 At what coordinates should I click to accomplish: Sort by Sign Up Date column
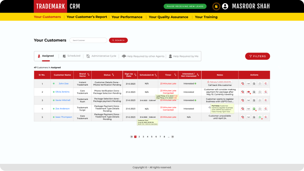[x=134, y=75]
